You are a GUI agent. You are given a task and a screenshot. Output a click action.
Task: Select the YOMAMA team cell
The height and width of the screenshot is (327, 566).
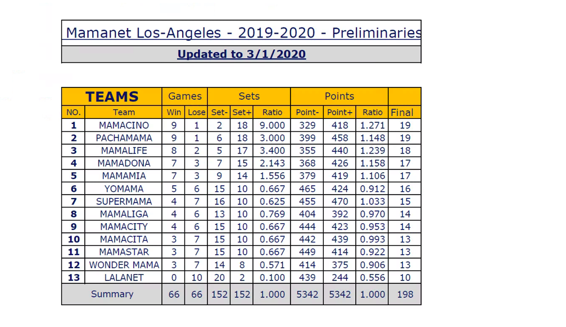click(x=124, y=188)
